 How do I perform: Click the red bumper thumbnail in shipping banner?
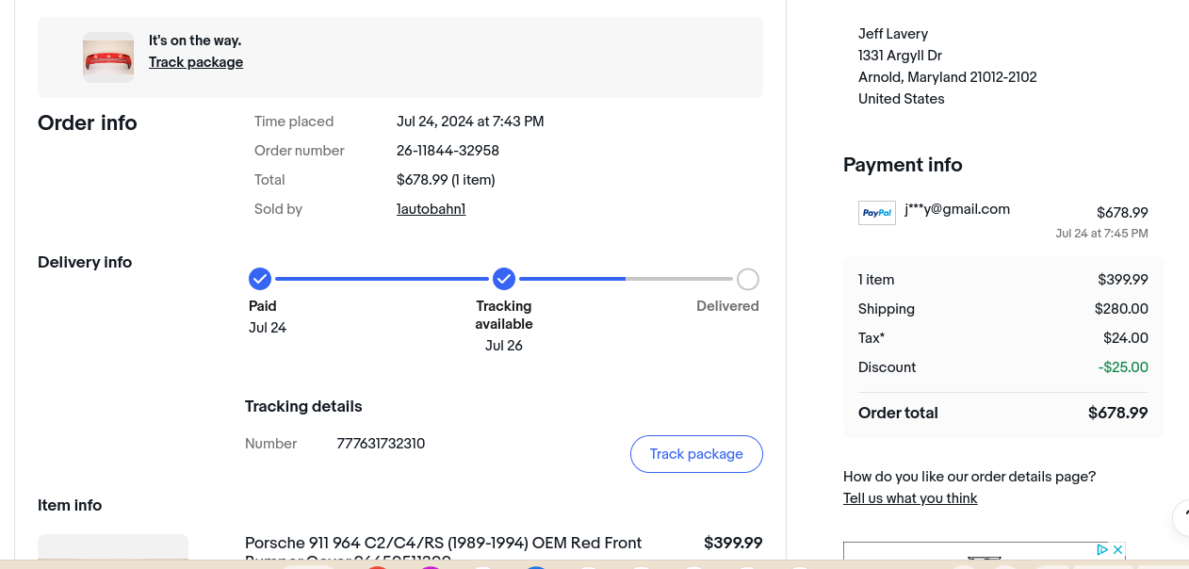tap(108, 57)
